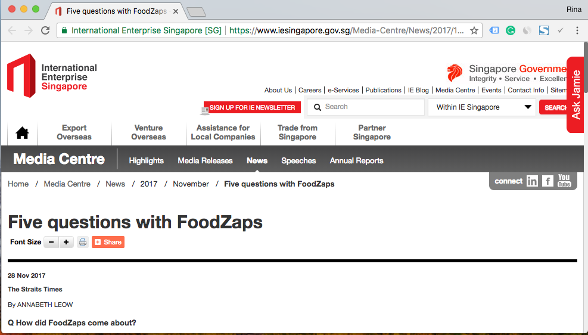Image resolution: width=588 pixels, height=335 pixels.
Task: Switch to Highlights tab
Action: tap(146, 160)
